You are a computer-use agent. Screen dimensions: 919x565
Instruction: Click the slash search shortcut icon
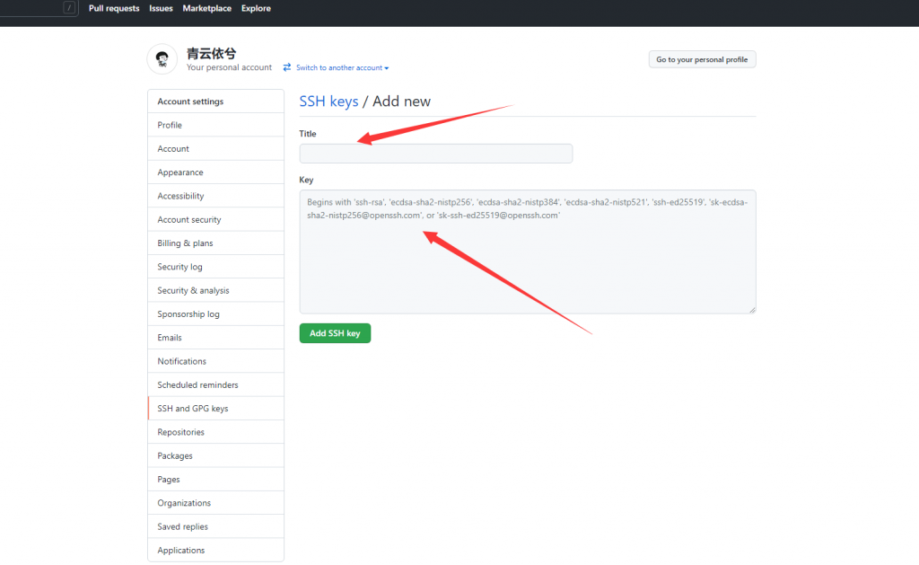(69, 7)
